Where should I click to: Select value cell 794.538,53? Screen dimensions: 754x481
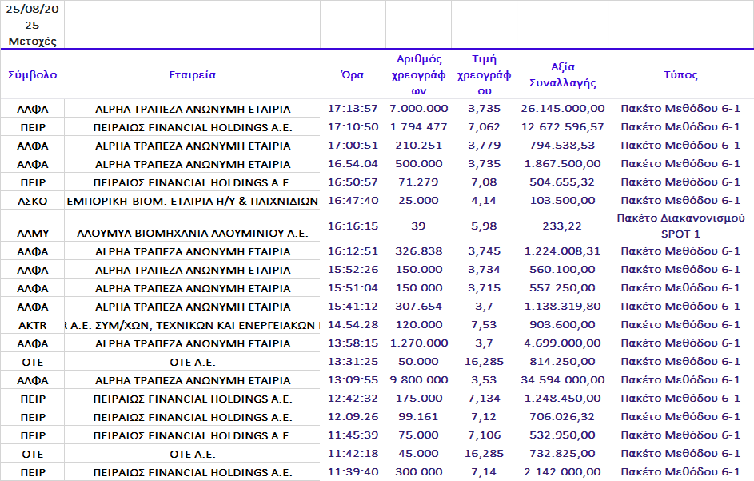(562, 146)
